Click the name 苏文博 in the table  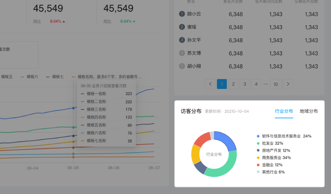[x=194, y=53]
